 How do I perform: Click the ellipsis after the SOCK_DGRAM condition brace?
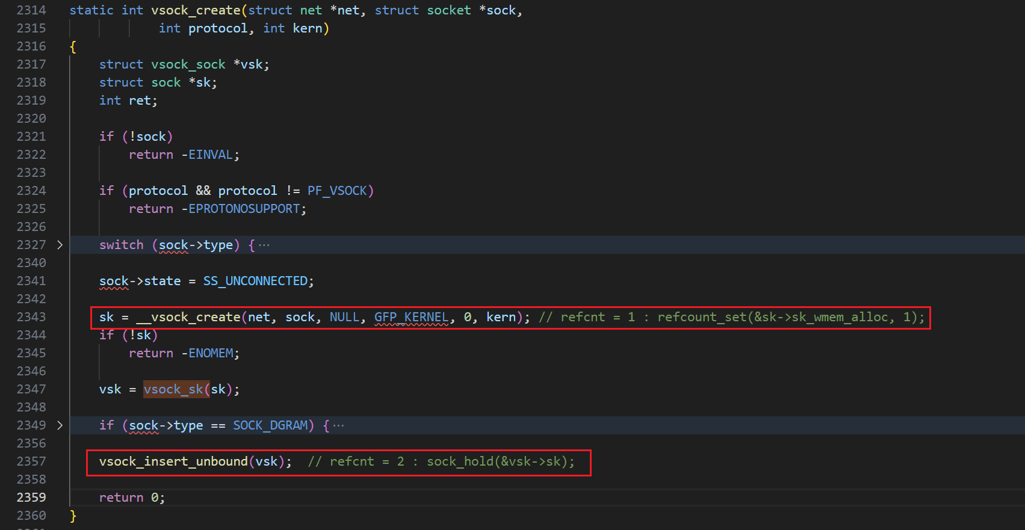pyautogui.click(x=339, y=425)
